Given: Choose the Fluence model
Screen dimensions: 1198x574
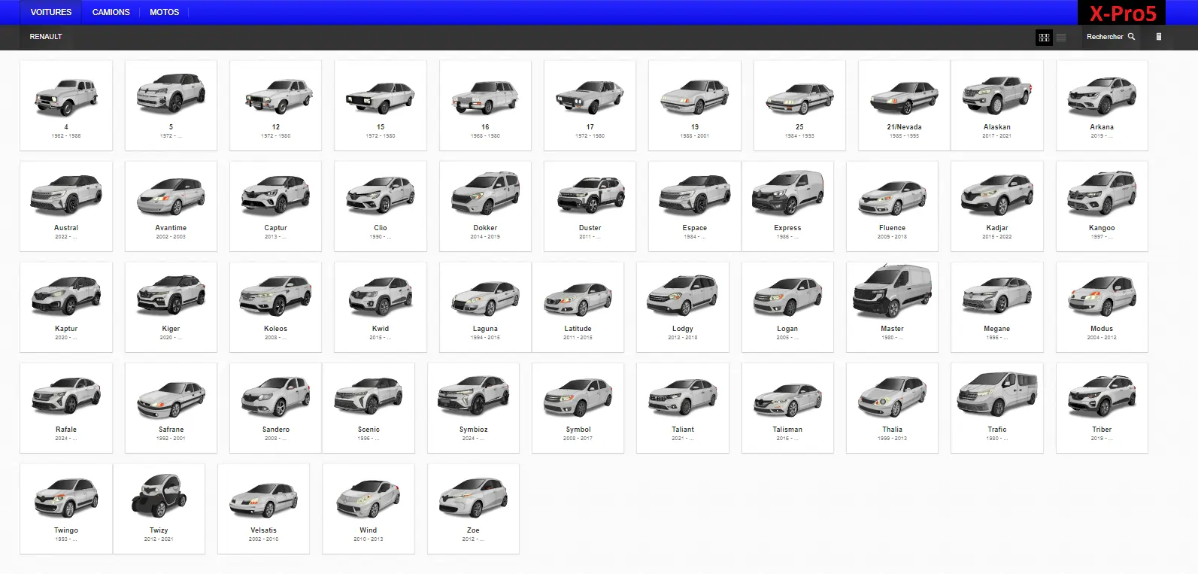Looking at the screenshot, I should (892, 206).
